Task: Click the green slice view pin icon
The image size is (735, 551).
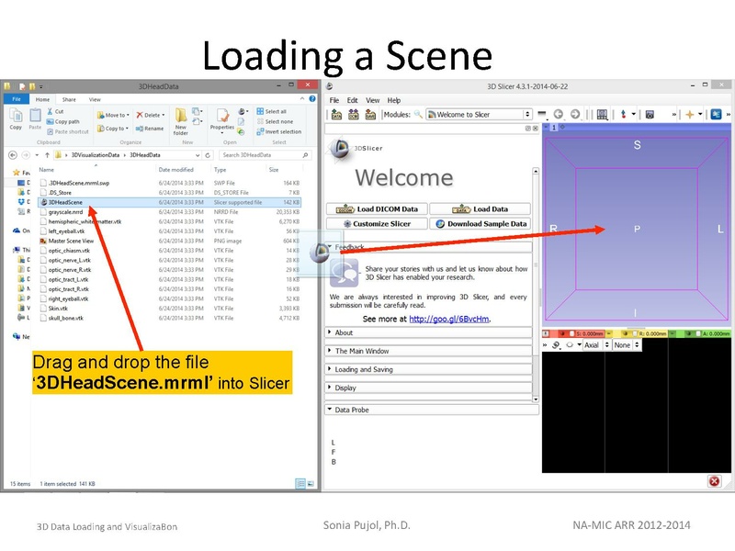Action: tap(673, 333)
